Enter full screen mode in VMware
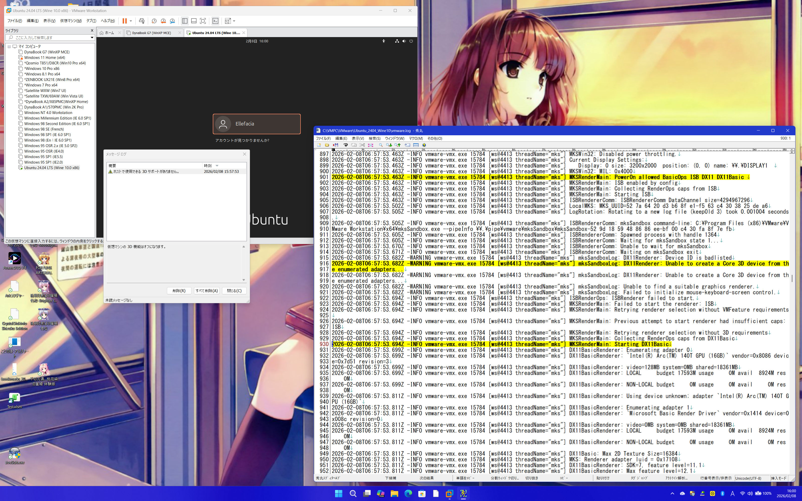 click(203, 21)
